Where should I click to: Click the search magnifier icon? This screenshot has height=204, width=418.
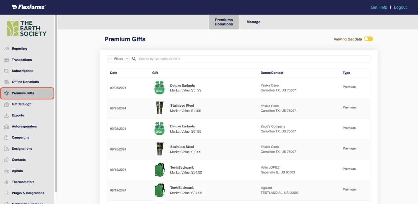pyautogui.click(x=134, y=59)
